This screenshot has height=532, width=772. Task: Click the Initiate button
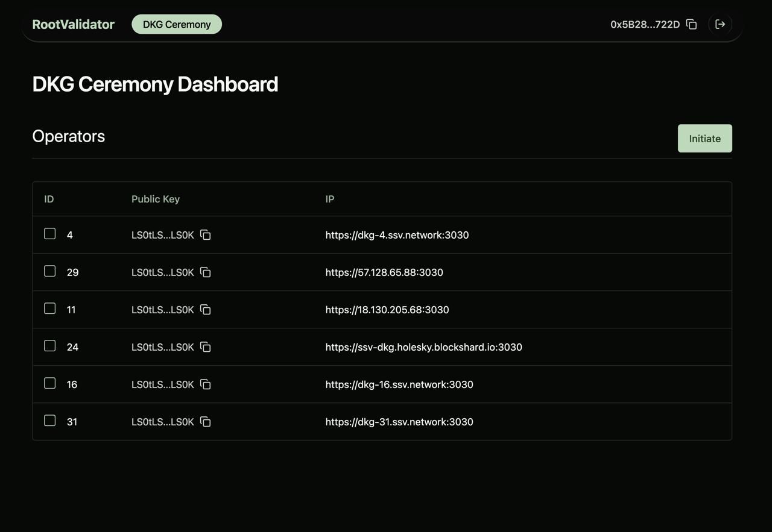click(705, 139)
